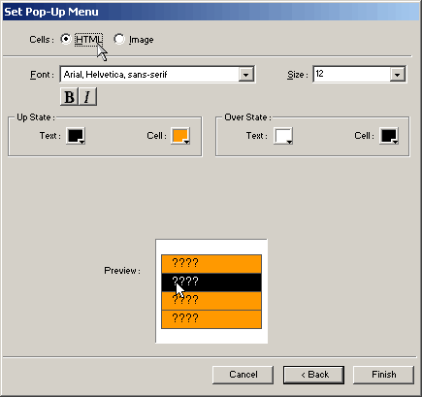
Task: Open the Font dropdown arrow
Action: 245,75
